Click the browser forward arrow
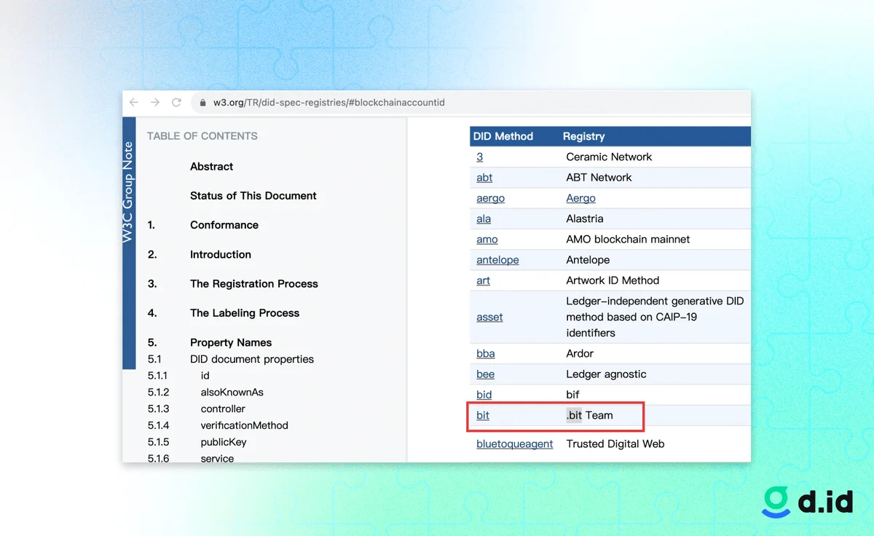 tap(155, 103)
